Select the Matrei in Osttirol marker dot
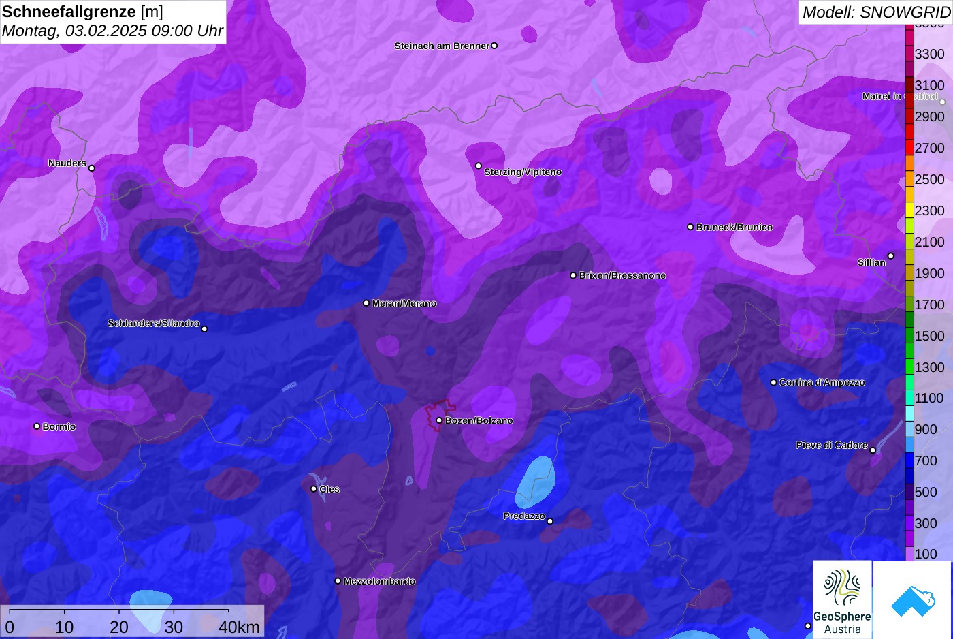 943,102
